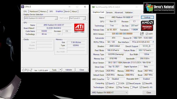Click the Shaders value 2048 Unified
This screenshot has width=177, height=99.
point(114,46)
